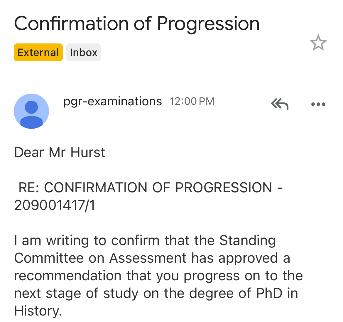This screenshot has height=322, width=343.
Task: Tap the word 'recommendation' in the message
Action: coord(68,276)
